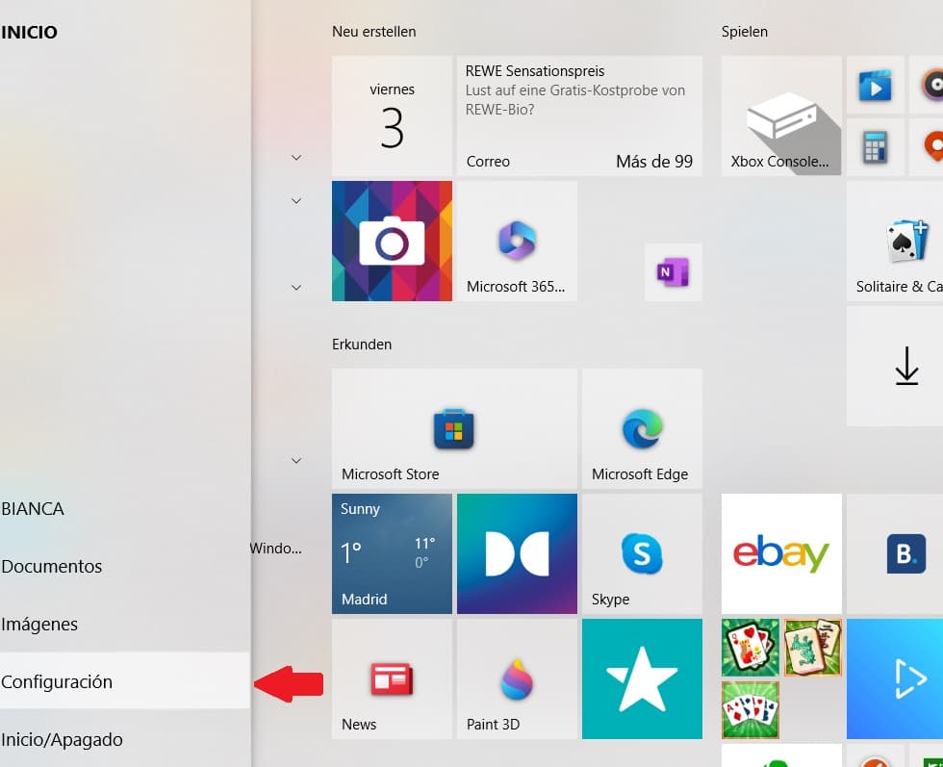Open the Calculator tile
The image size is (943, 767).
pos(875,147)
